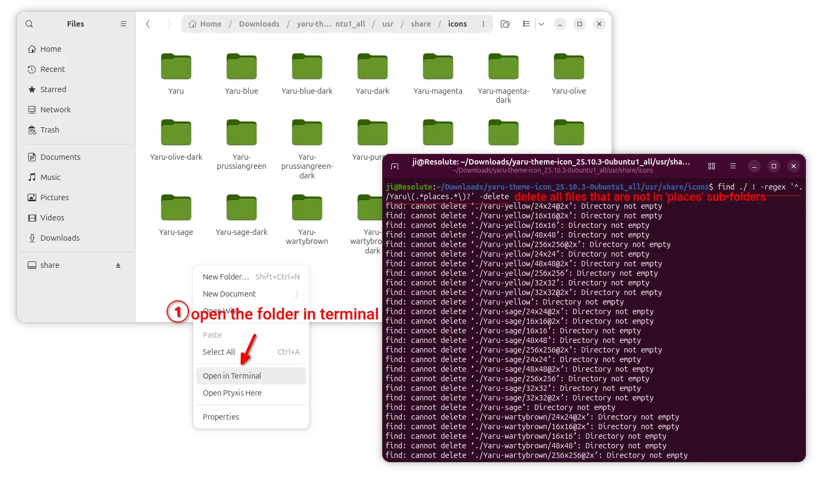Go back with the back arrow
Image resolution: width=824 pixels, height=484 pixels.
(x=148, y=24)
